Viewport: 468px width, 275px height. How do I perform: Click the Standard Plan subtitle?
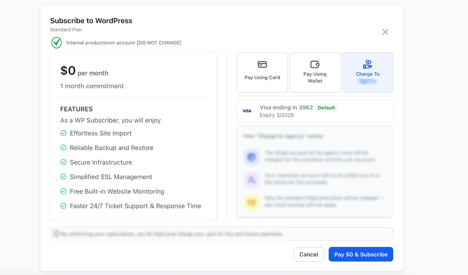pos(66,30)
